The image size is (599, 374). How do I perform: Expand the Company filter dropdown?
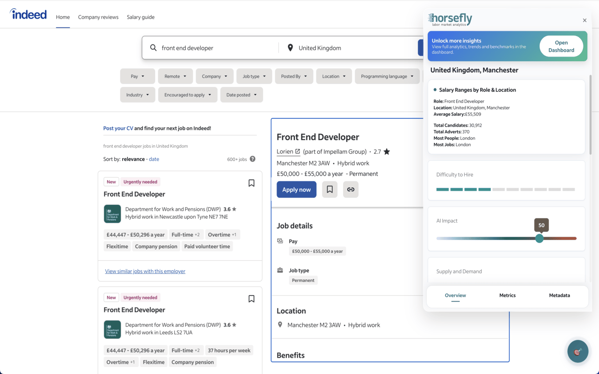[215, 76]
